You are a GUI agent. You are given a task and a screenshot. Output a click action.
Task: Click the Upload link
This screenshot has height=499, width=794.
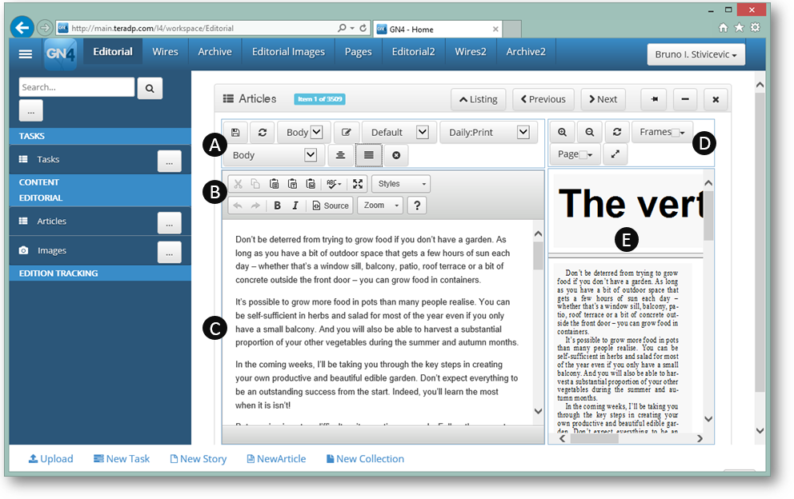50,458
